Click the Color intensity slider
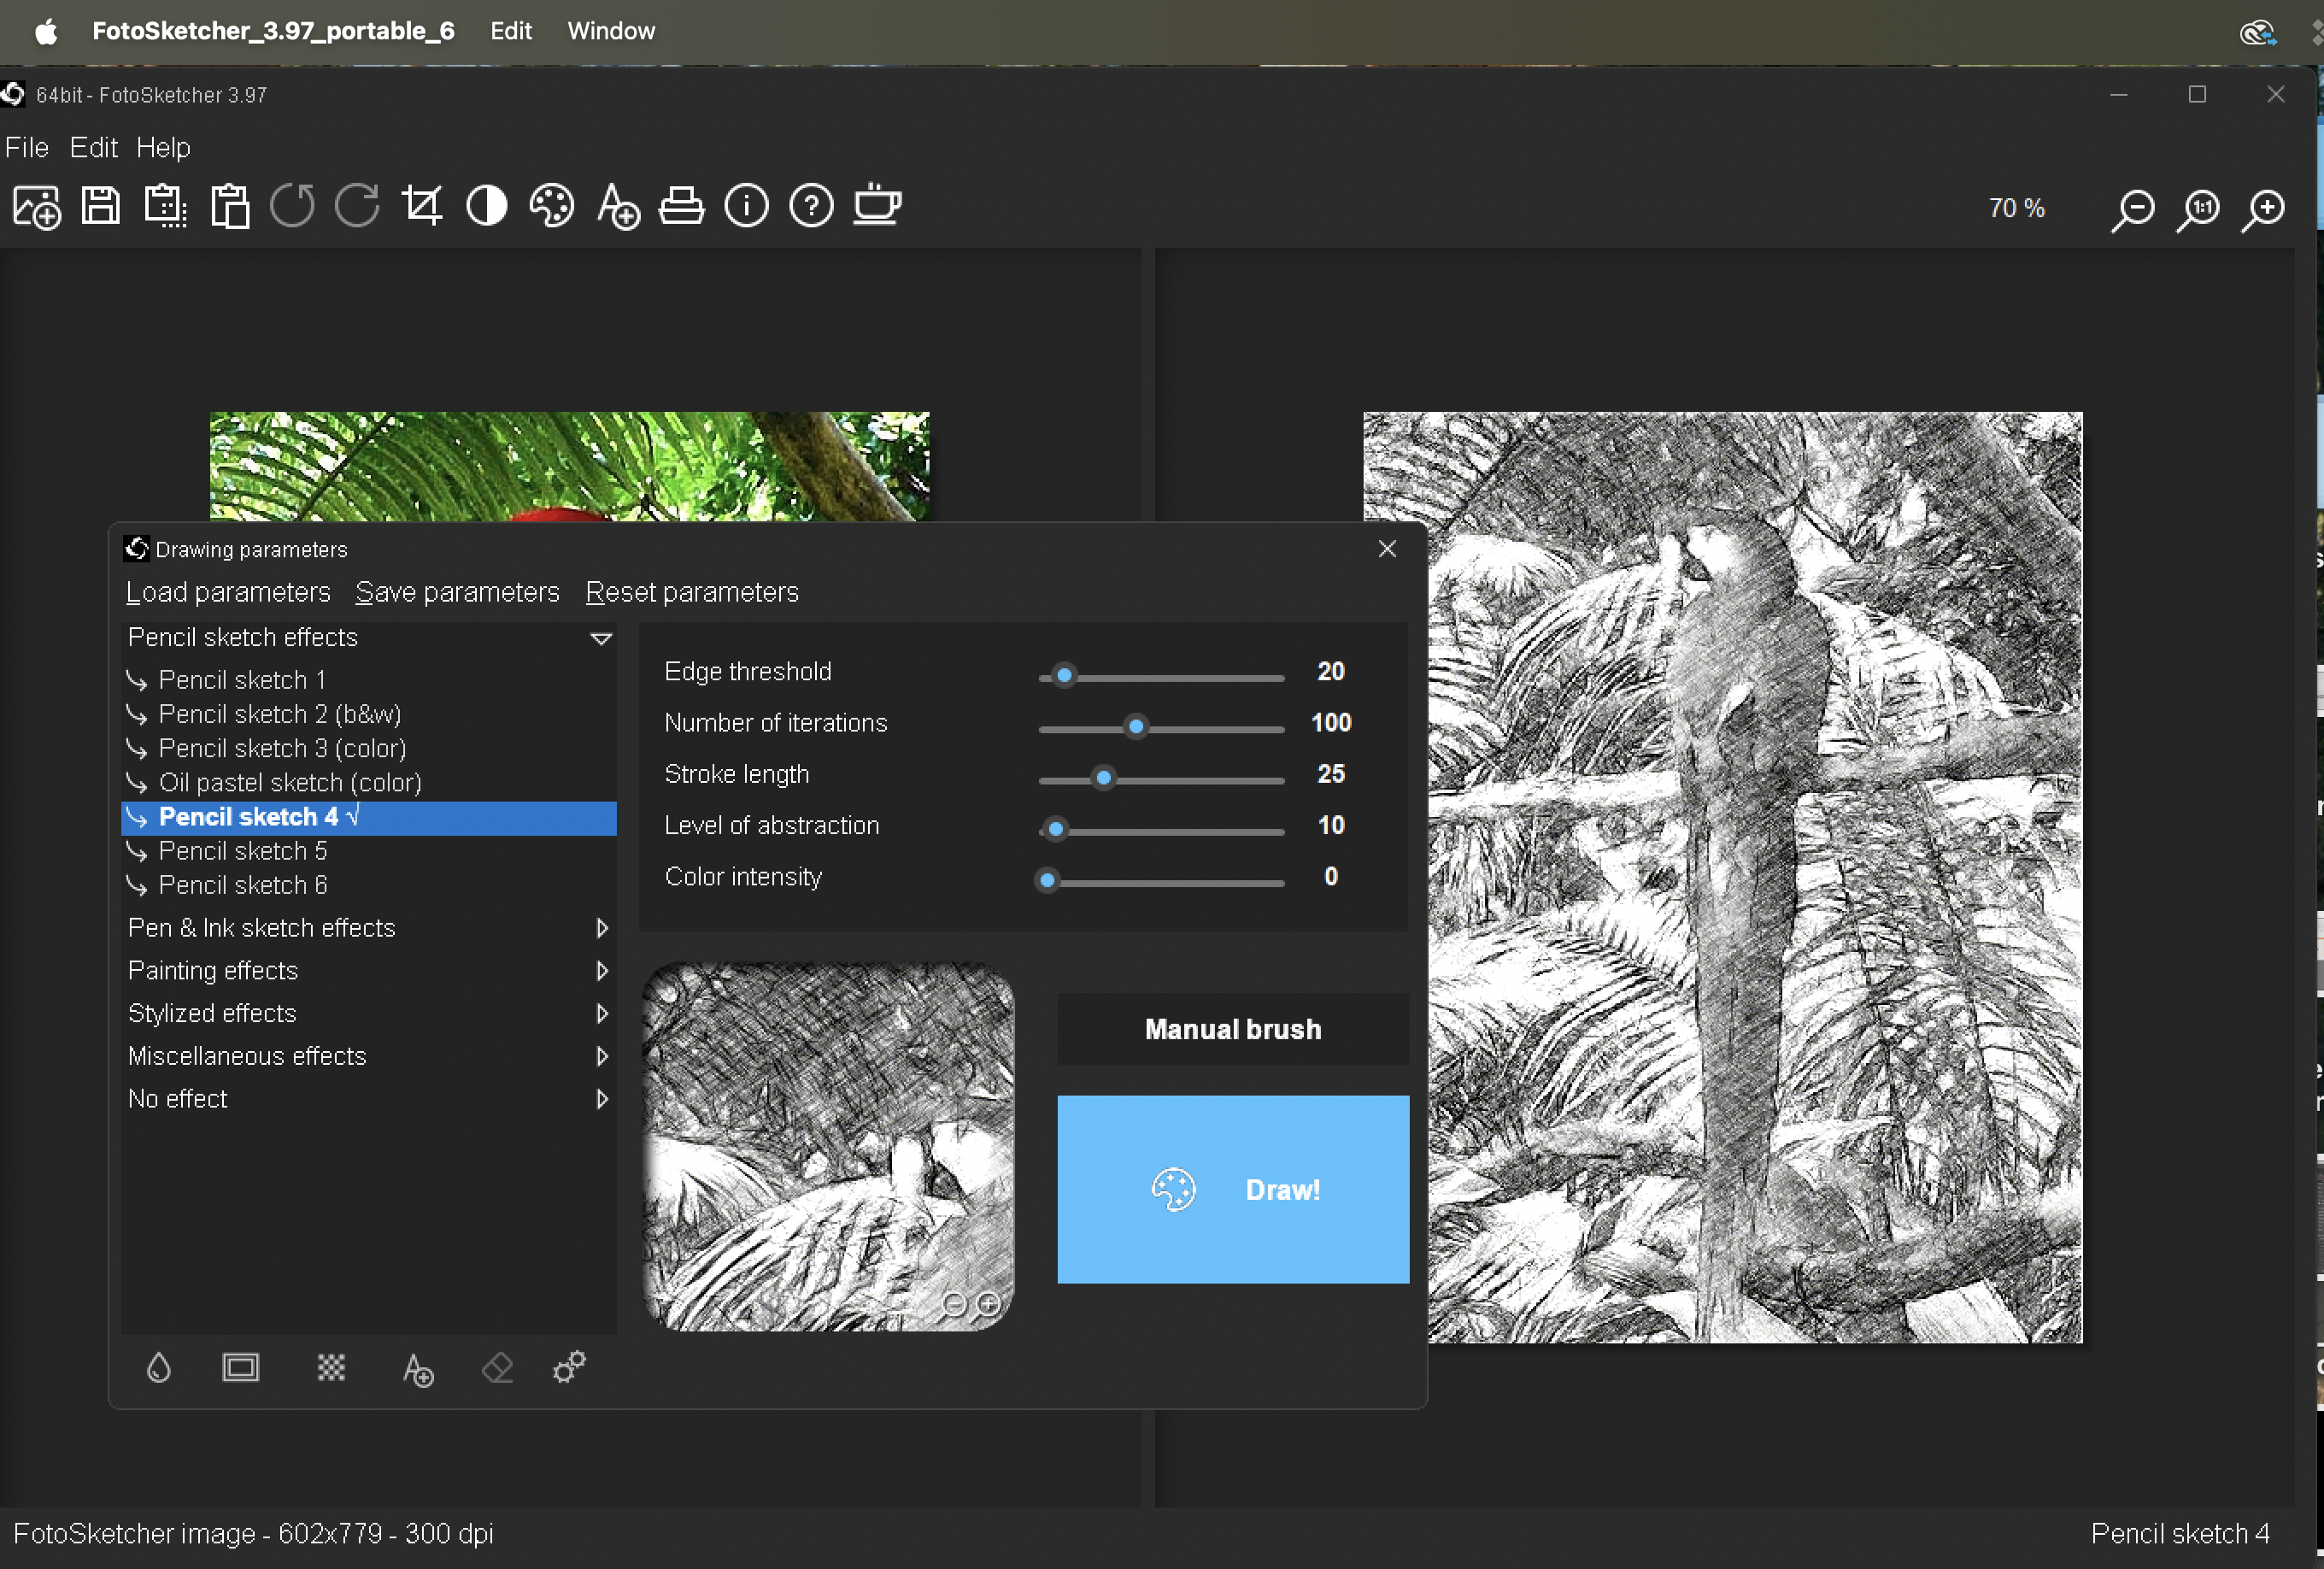Image resolution: width=2324 pixels, height=1569 pixels. [x=1161, y=882]
